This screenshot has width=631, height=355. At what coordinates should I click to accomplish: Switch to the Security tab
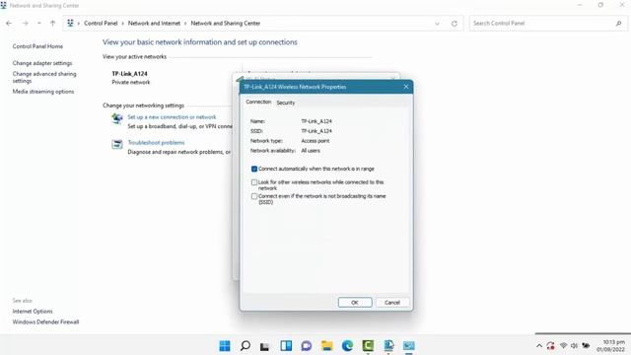coord(286,103)
